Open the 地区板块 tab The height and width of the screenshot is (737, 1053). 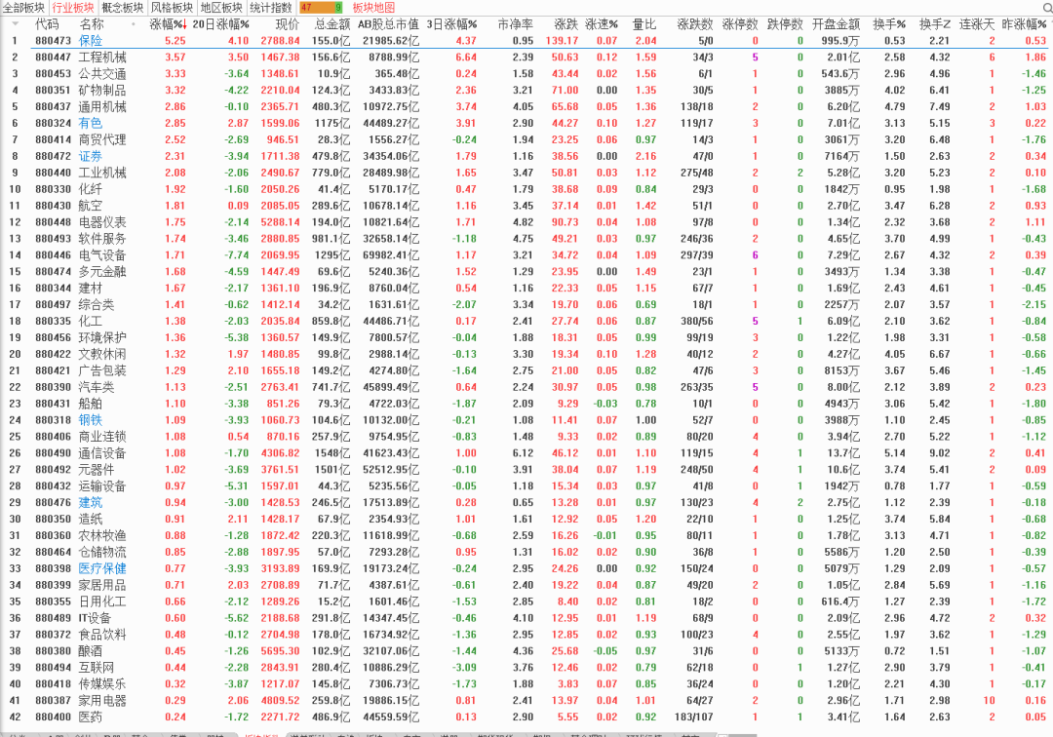click(x=221, y=8)
